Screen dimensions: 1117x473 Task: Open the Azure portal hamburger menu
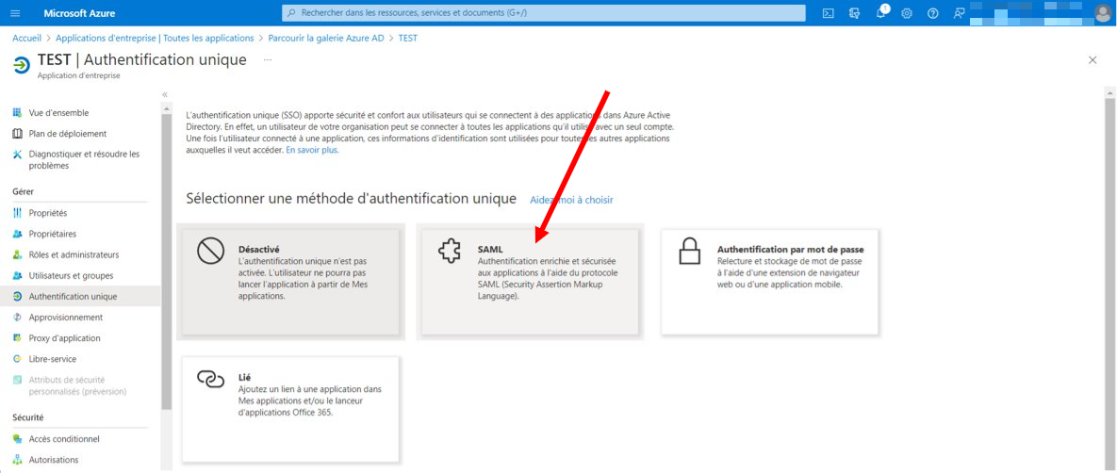(16, 13)
